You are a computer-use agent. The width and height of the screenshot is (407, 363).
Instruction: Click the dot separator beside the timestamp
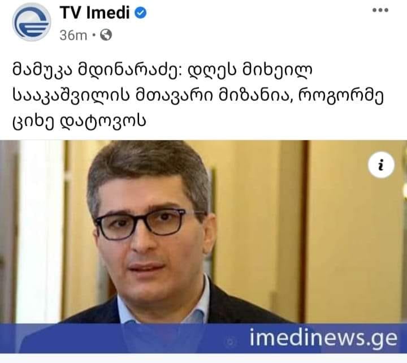pos(94,35)
